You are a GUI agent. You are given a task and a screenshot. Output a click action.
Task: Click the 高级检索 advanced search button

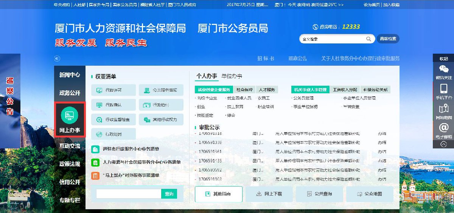(388, 39)
